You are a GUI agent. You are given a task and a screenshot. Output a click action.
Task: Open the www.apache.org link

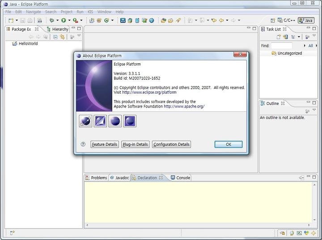point(184,106)
